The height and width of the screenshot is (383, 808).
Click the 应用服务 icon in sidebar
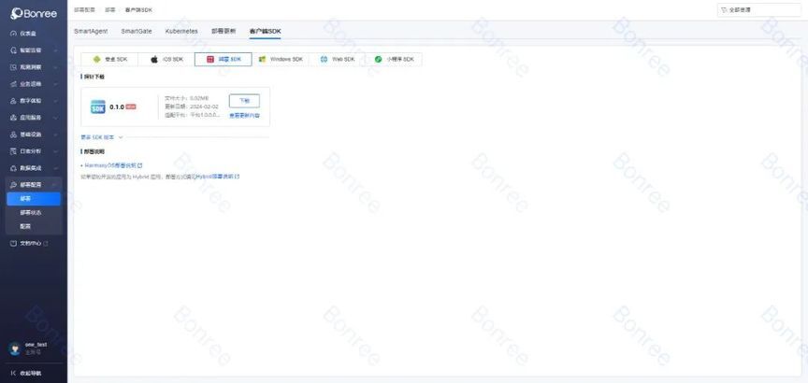(13, 118)
